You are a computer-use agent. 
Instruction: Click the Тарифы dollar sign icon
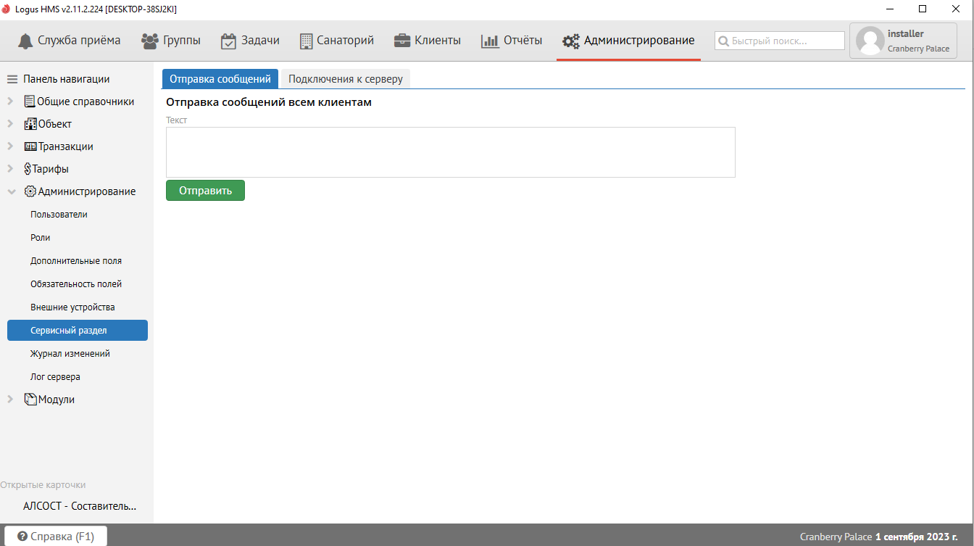(x=28, y=169)
